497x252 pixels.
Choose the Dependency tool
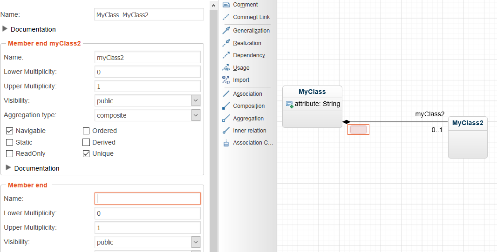(249, 55)
